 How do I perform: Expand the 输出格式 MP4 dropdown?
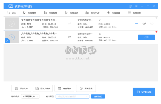click(30, 96)
